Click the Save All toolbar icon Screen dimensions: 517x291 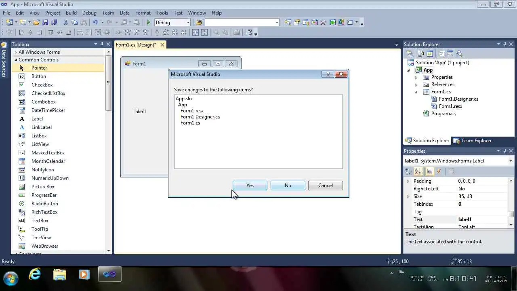(x=54, y=22)
